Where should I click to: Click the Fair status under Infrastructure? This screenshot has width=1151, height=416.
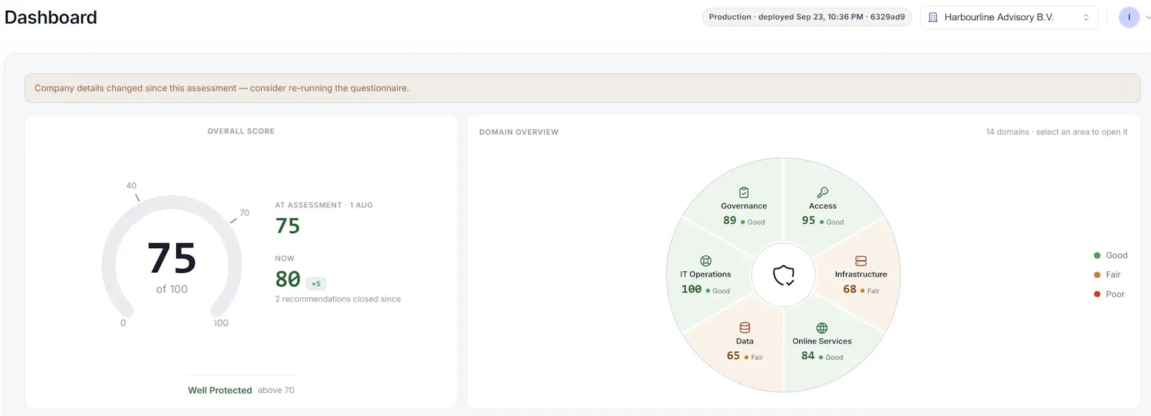point(873,291)
